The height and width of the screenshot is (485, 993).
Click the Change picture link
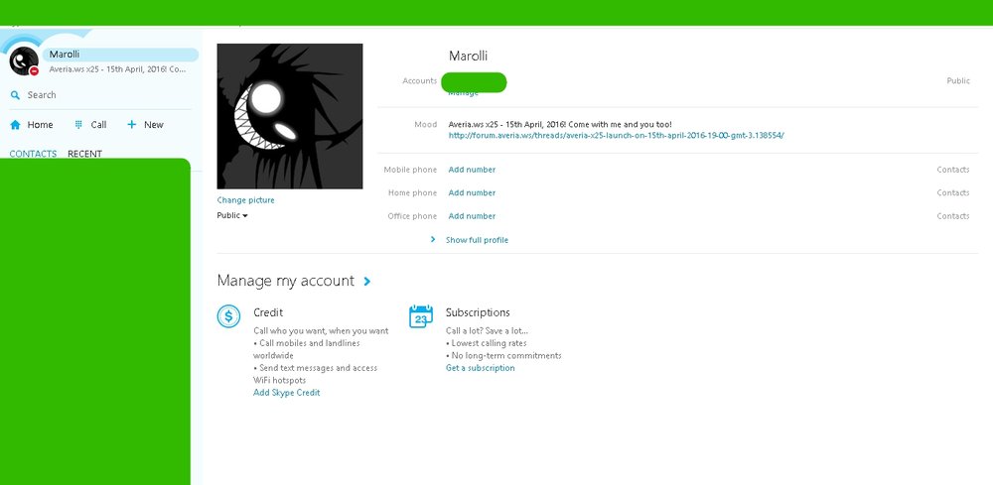[246, 200]
